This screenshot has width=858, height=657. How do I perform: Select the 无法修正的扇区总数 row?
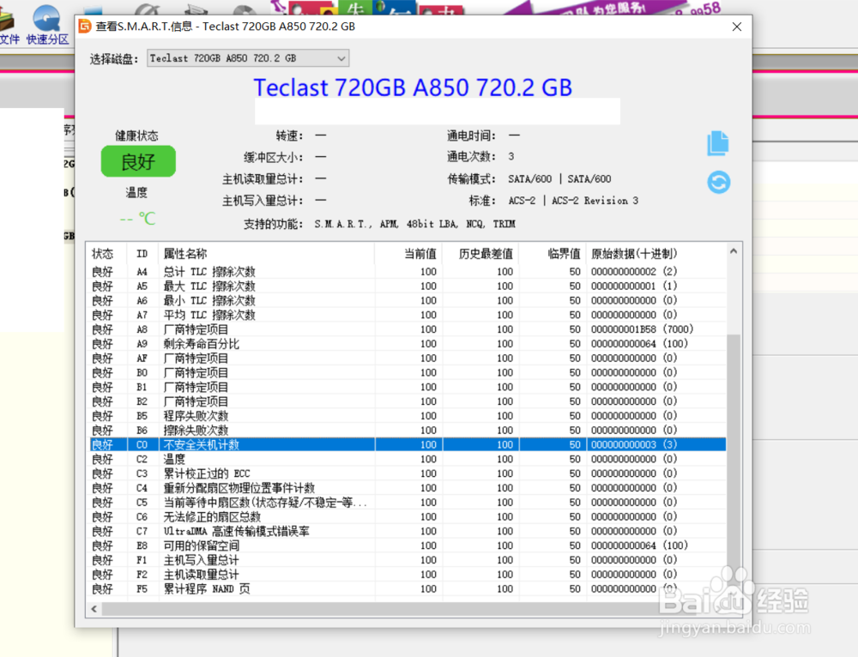[x=408, y=517]
